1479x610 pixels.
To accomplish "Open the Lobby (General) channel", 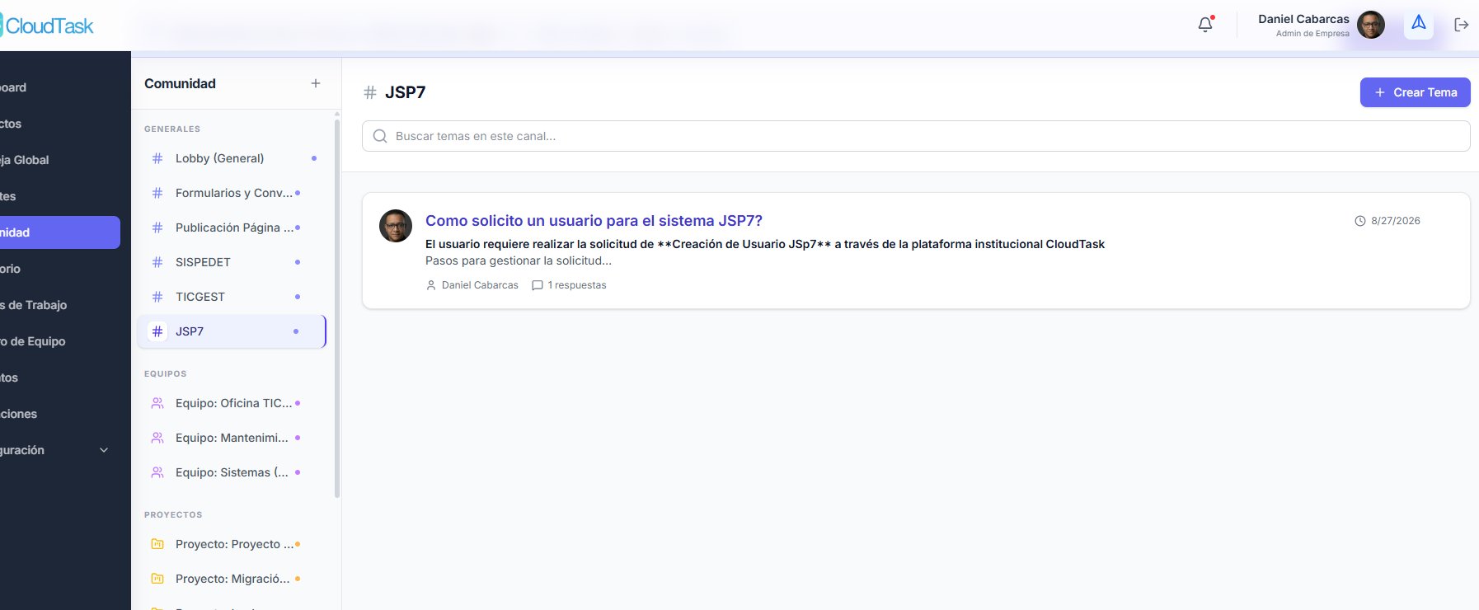I will 232,158.
